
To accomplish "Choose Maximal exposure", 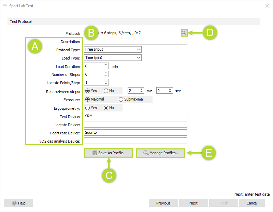I will 95,99.
